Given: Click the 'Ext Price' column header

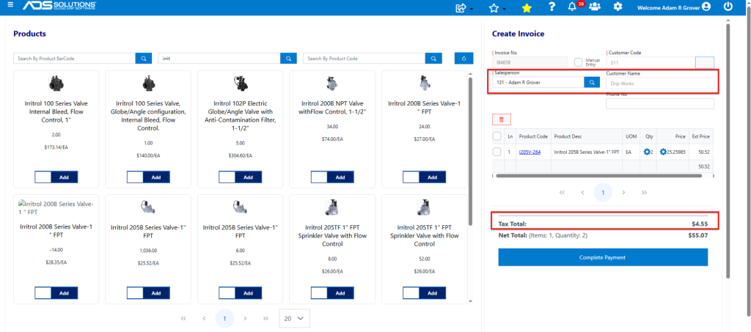Looking at the screenshot, I should [700, 136].
